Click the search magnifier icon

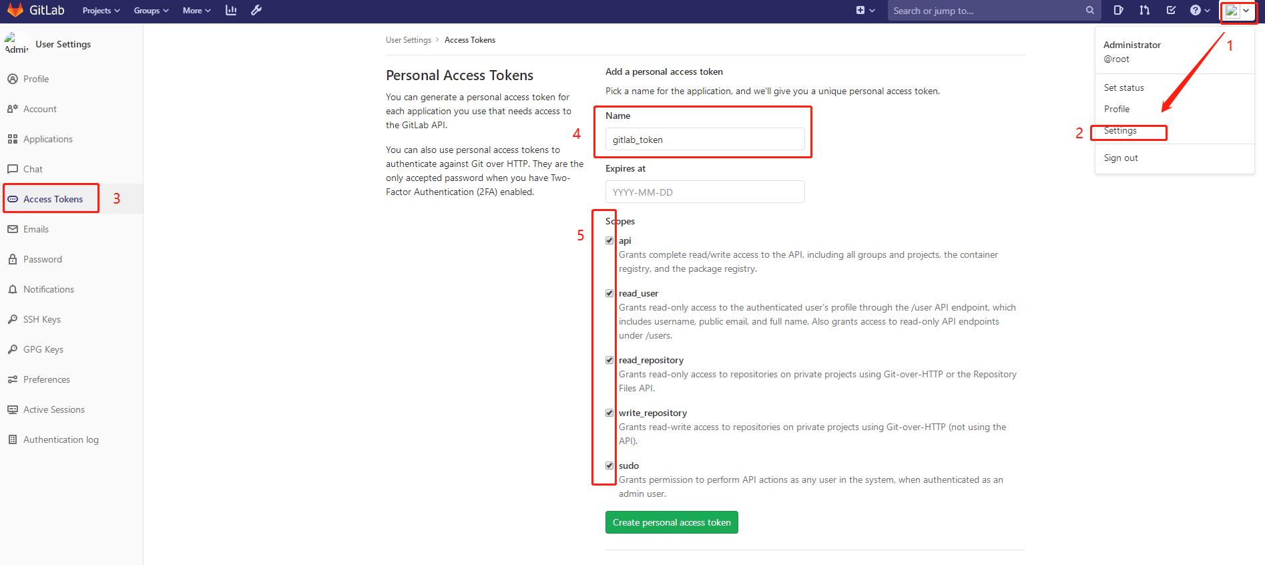coord(1090,10)
